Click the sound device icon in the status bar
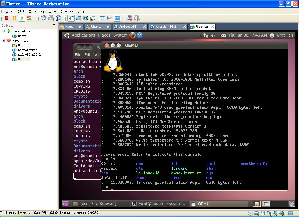The width and height of the screenshot is (299, 217). 275,213
